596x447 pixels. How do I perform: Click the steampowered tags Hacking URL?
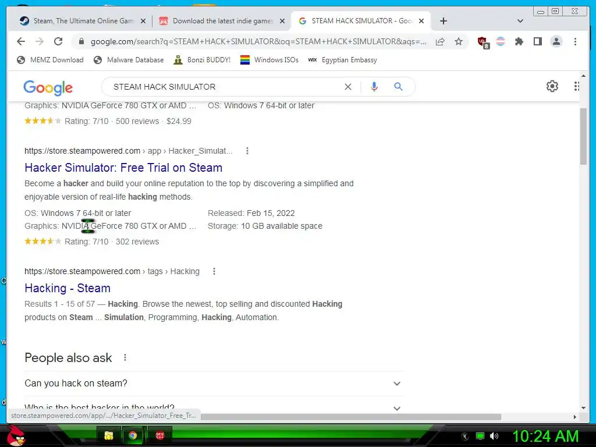[112, 271]
